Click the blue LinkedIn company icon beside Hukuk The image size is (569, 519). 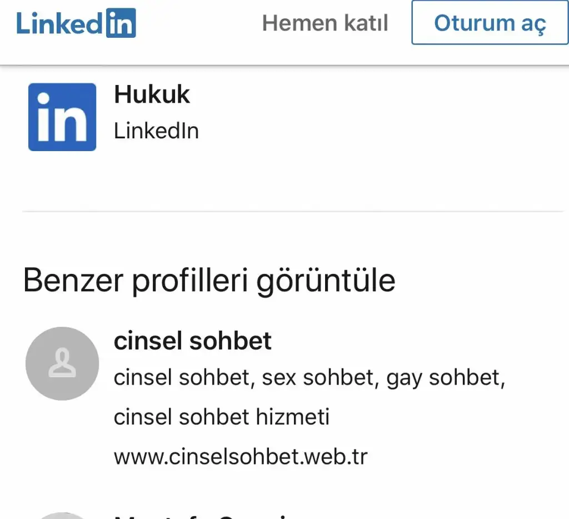point(62,117)
